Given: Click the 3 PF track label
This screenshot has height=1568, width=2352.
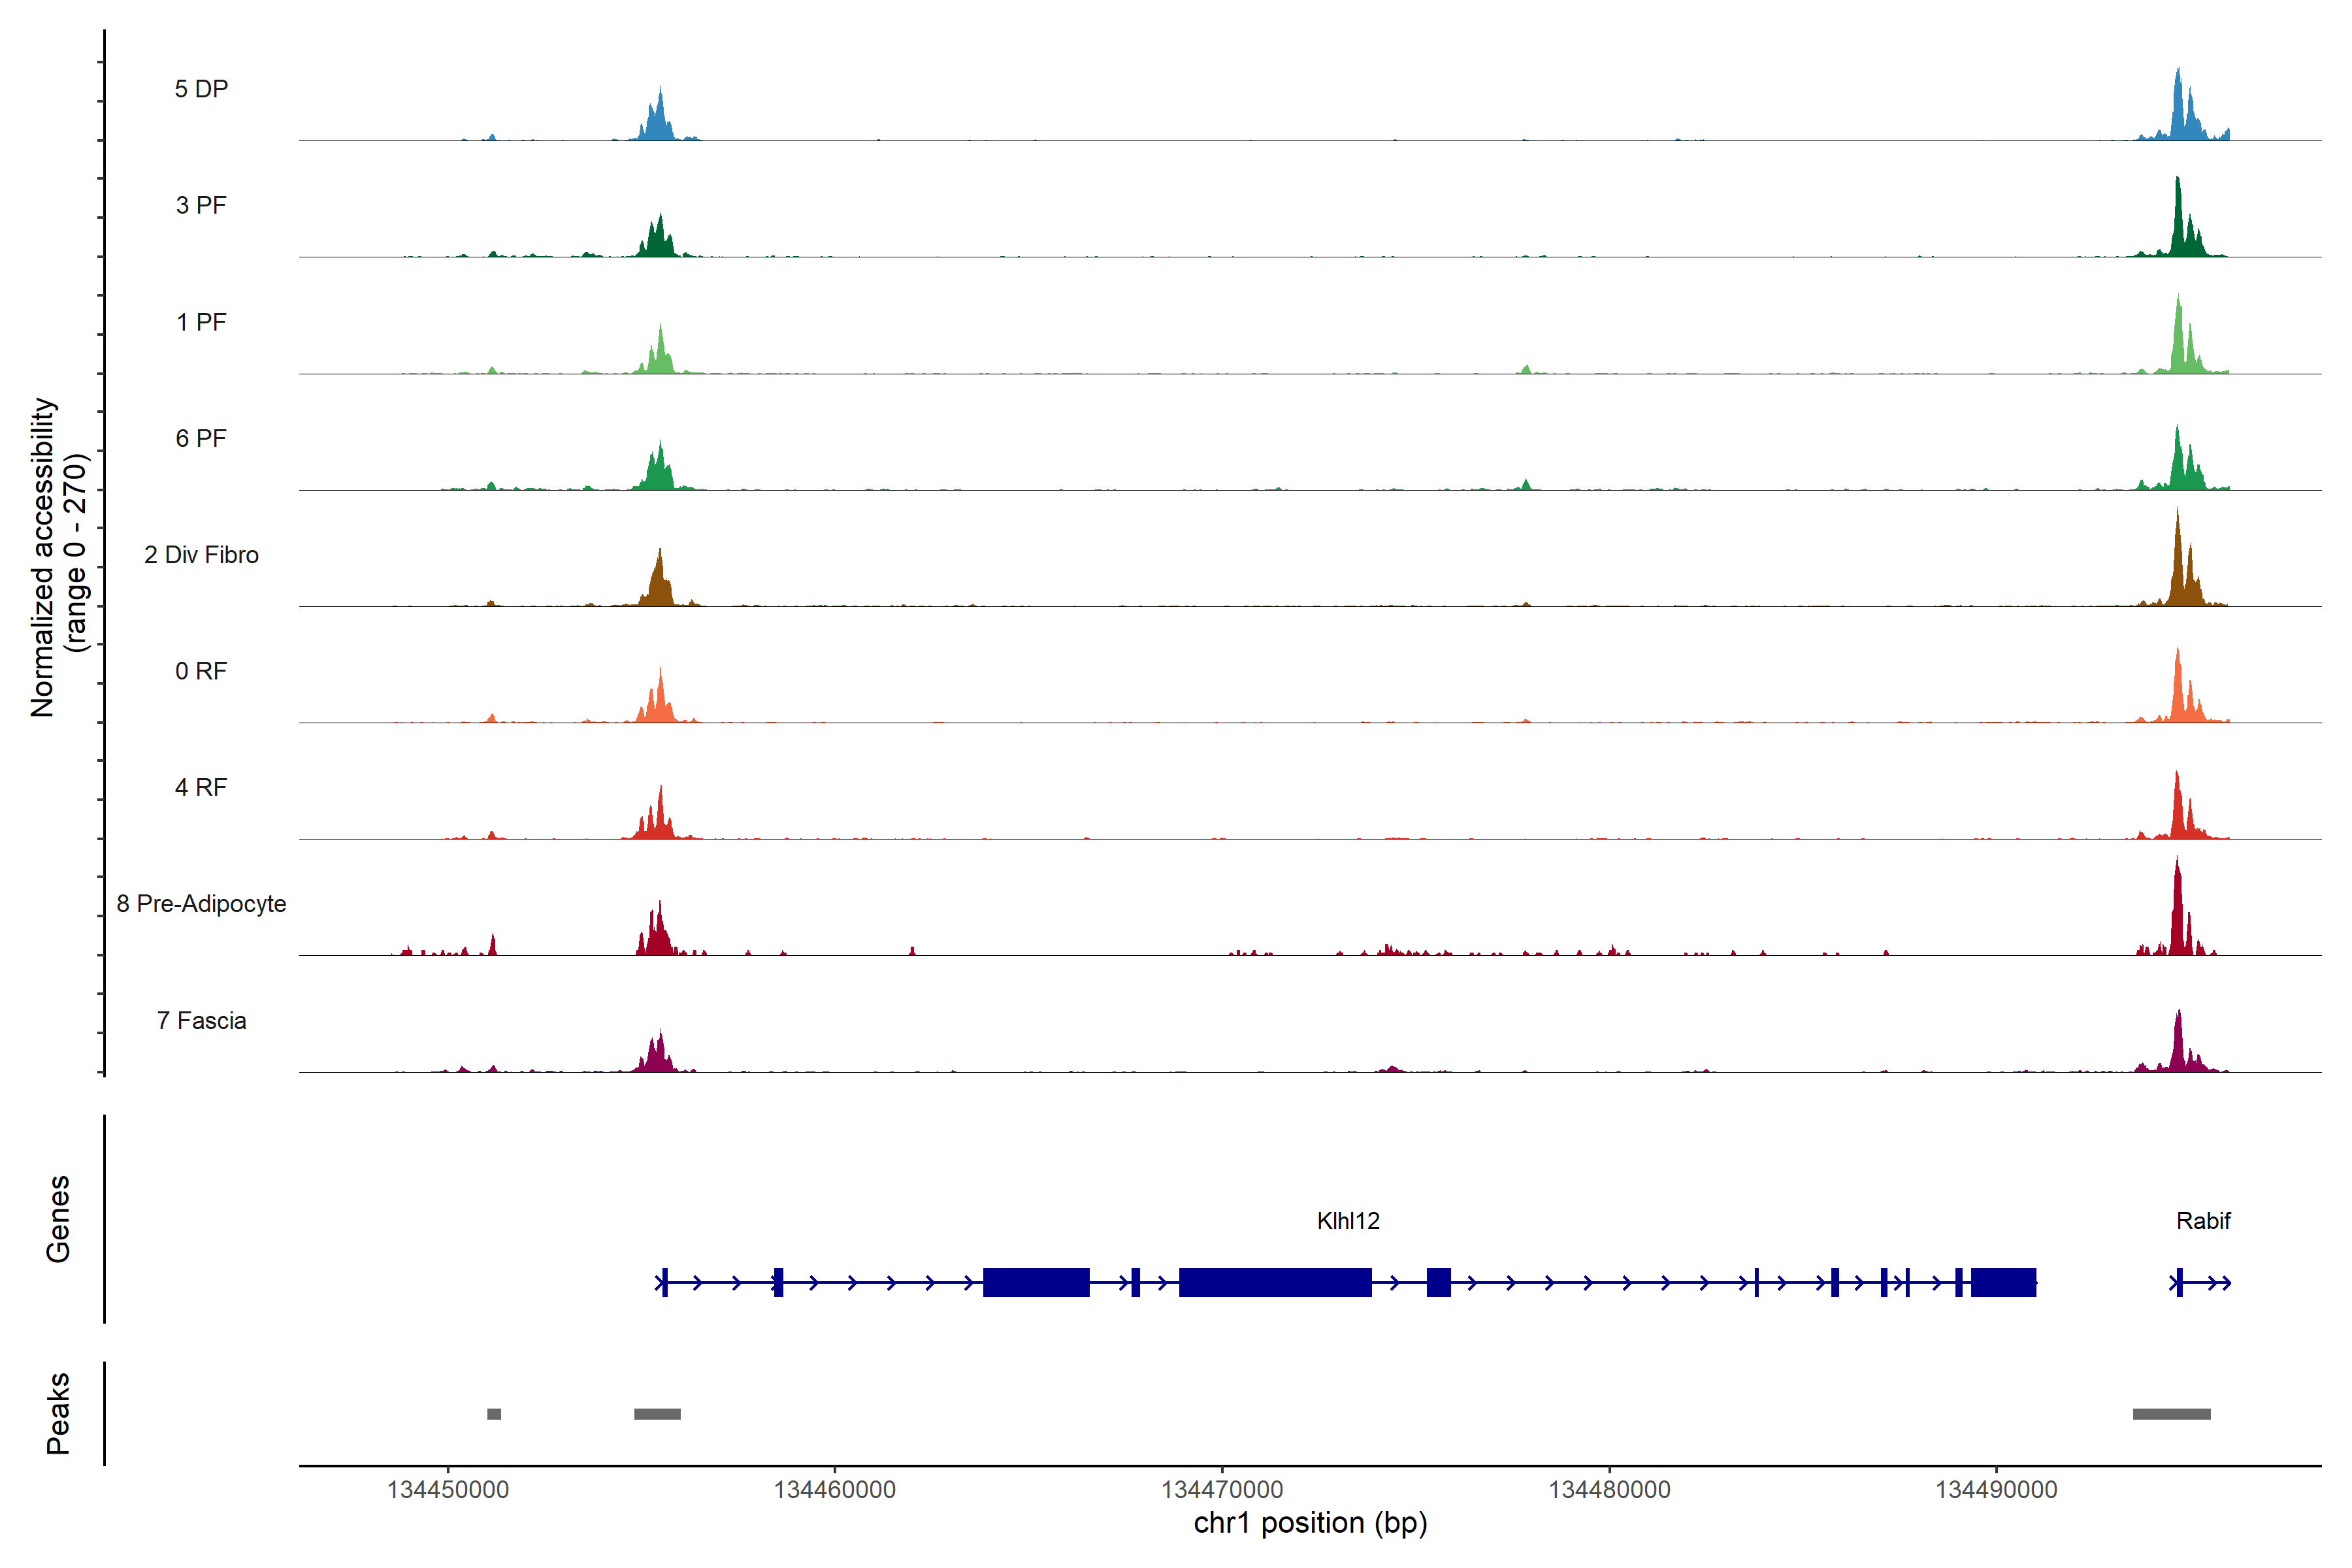Looking at the screenshot, I should pyautogui.click(x=201, y=205).
